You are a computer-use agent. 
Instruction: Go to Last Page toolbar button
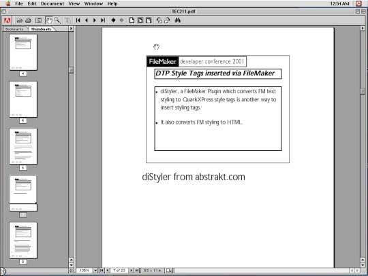(x=103, y=20)
